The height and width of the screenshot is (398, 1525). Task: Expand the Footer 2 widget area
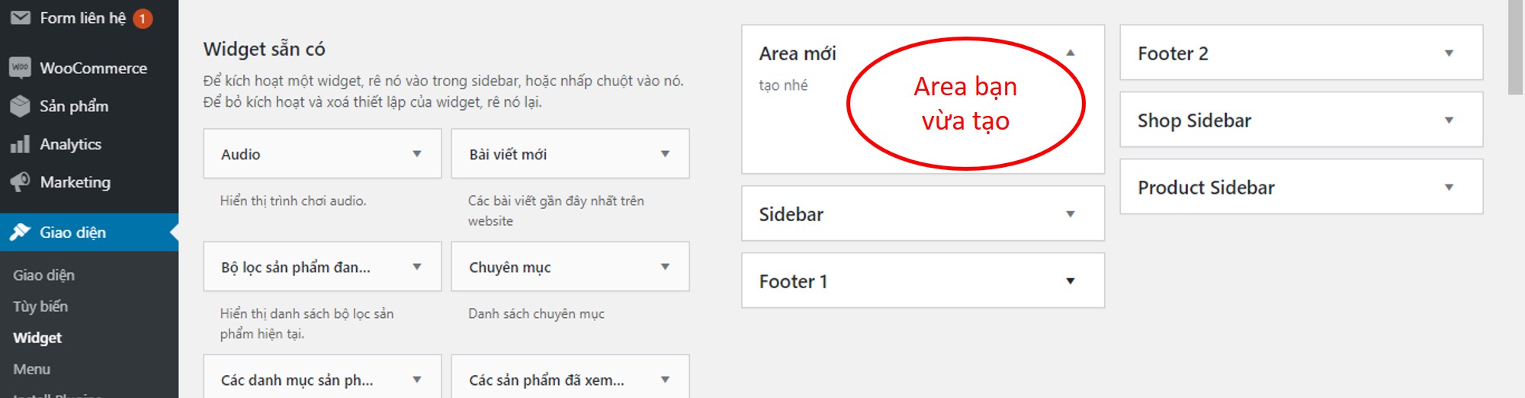coord(1449,53)
